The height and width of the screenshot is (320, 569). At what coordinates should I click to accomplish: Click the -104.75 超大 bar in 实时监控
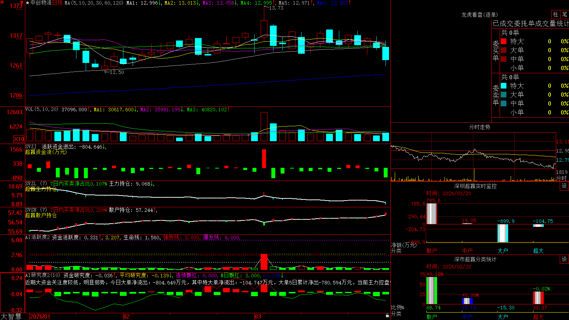point(538,225)
